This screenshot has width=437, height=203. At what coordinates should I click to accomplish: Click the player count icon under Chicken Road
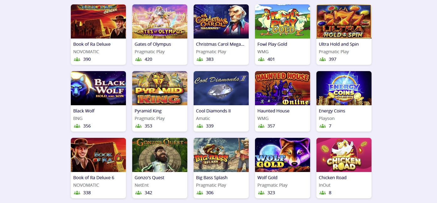coord(322,192)
